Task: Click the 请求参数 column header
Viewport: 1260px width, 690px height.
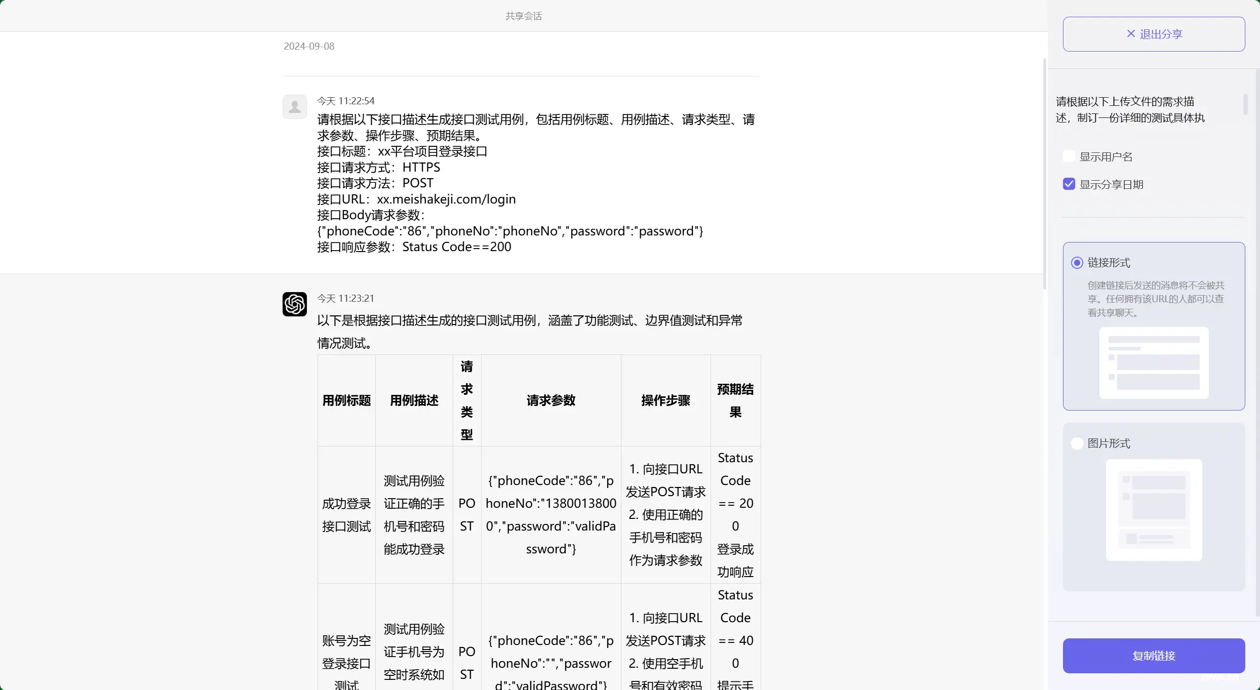Action: point(551,400)
